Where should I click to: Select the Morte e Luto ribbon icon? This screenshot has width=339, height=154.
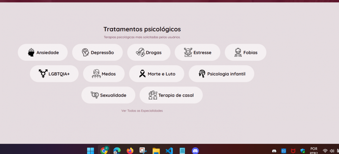pos(142,74)
